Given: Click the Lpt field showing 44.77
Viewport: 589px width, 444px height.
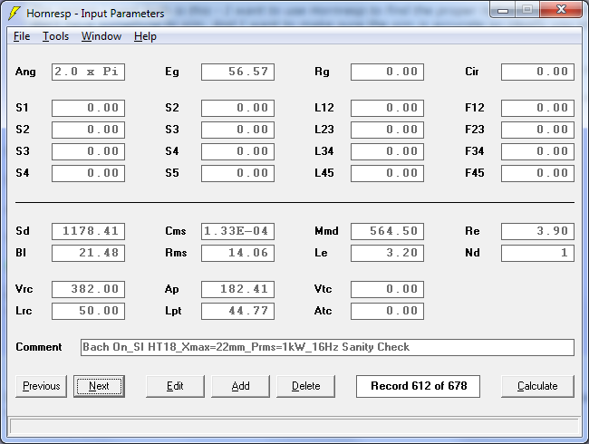Looking at the screenshot, I should tap(237, 311).
